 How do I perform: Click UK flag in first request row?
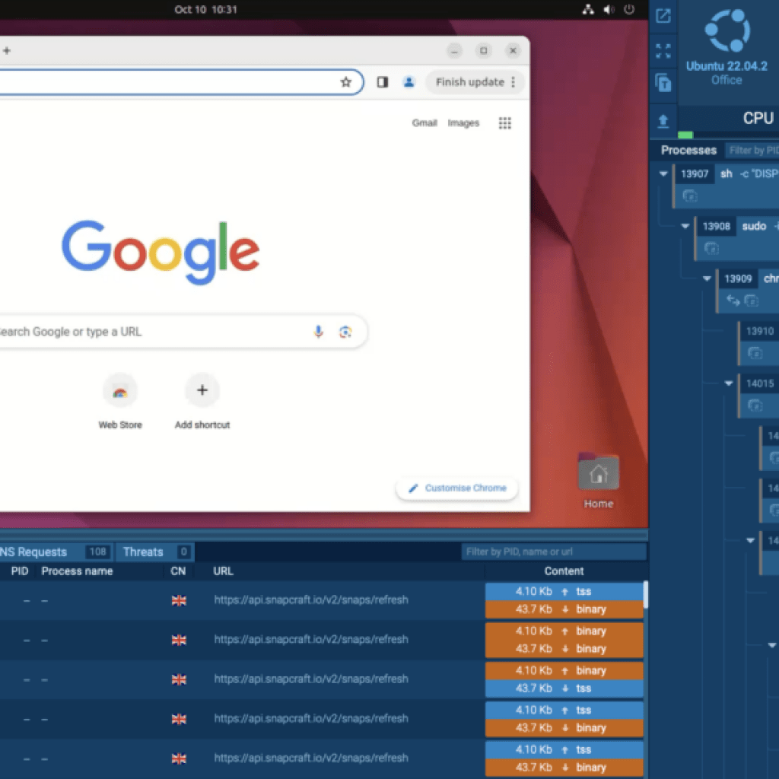click(179, 601)
